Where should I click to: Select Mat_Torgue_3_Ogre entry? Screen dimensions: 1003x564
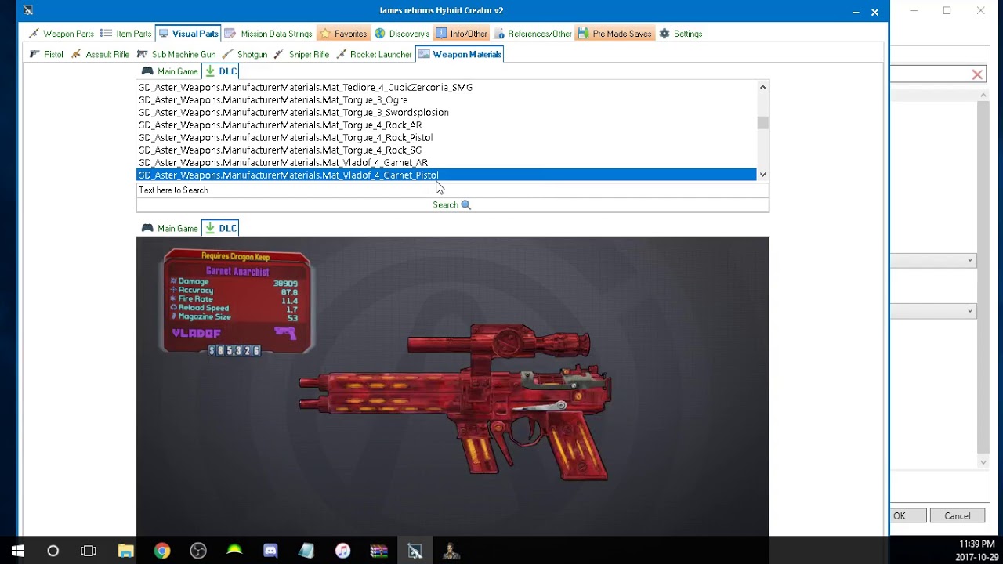pos(446,99)
